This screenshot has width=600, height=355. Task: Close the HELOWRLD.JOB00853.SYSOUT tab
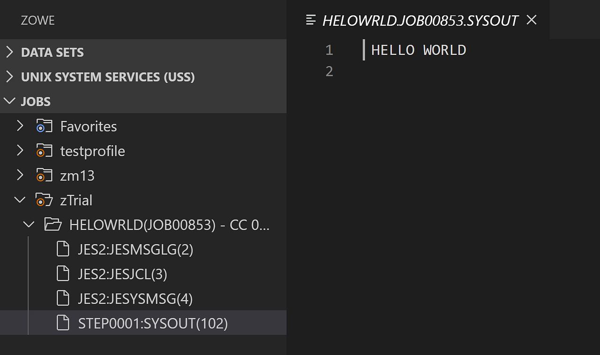pyautogui.click(x=531, y=20)
